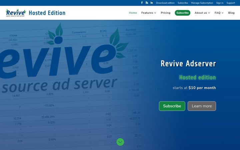This screenshot has width=240, height=150.
Task: Open the RSS feed icon
Action: [147, 3]
